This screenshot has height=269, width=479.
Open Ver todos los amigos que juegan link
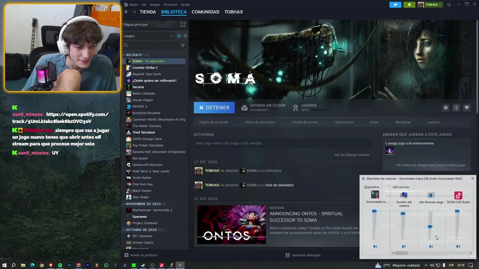[x=431, y=165]
